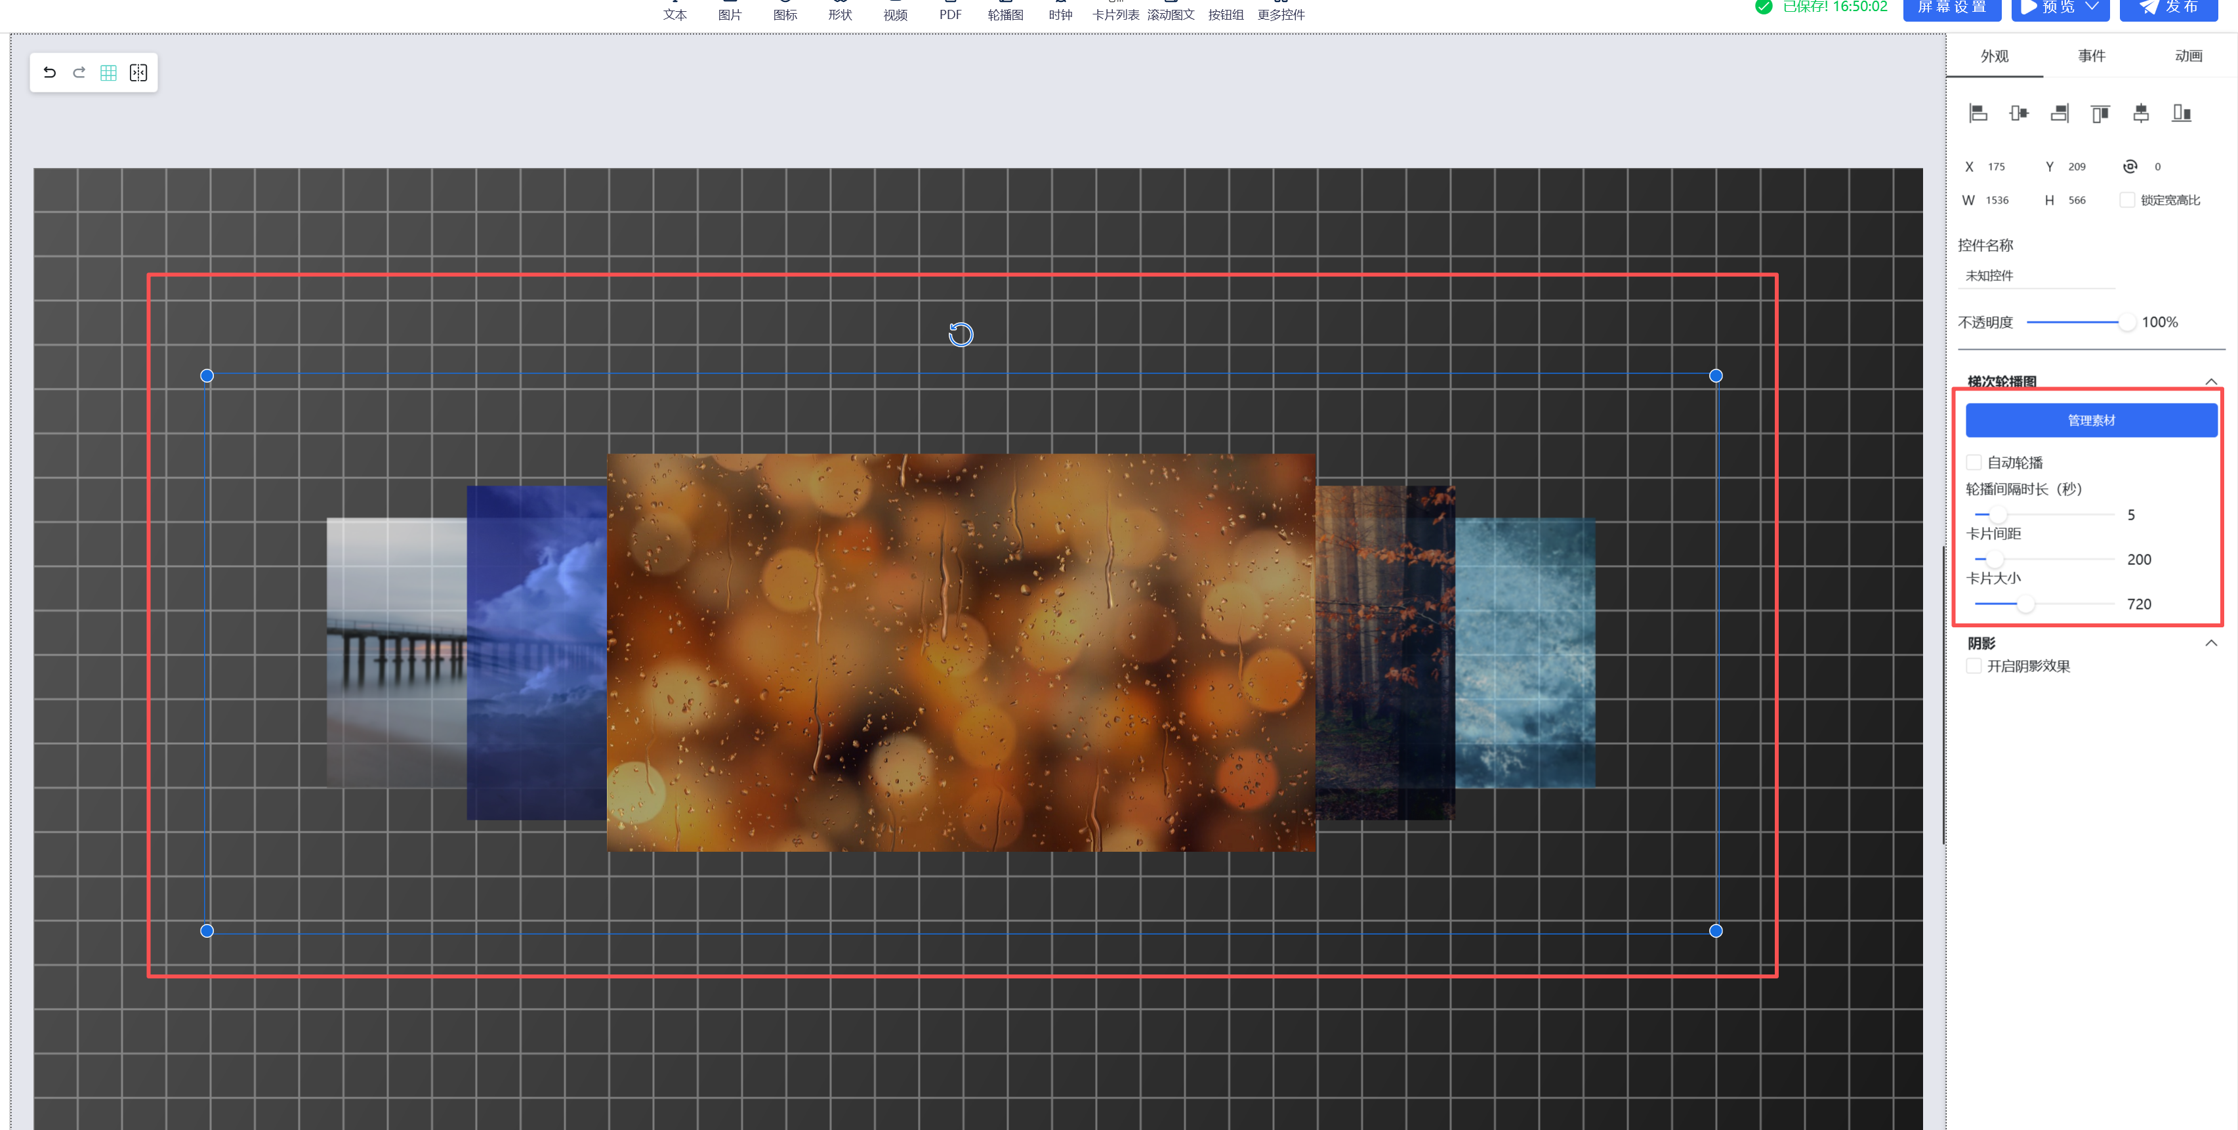
Task: Open 更多控件 menu
Action: (x=1281, y=10)
